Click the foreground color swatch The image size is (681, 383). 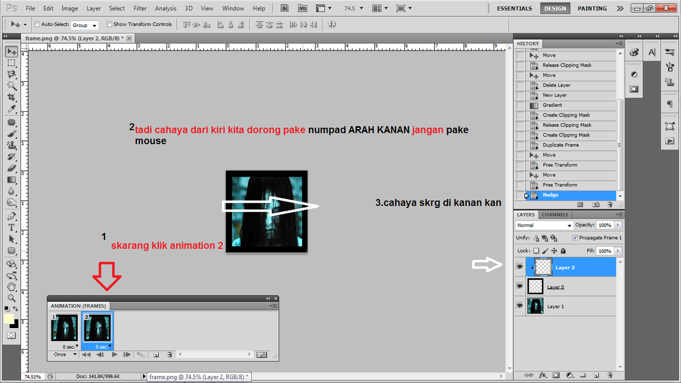click(x=9, y=318)
